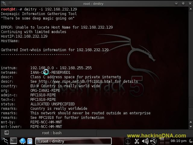Open the USB device notifier icon
This screenshot has height=145, width=193.
(x=153, y=141)
